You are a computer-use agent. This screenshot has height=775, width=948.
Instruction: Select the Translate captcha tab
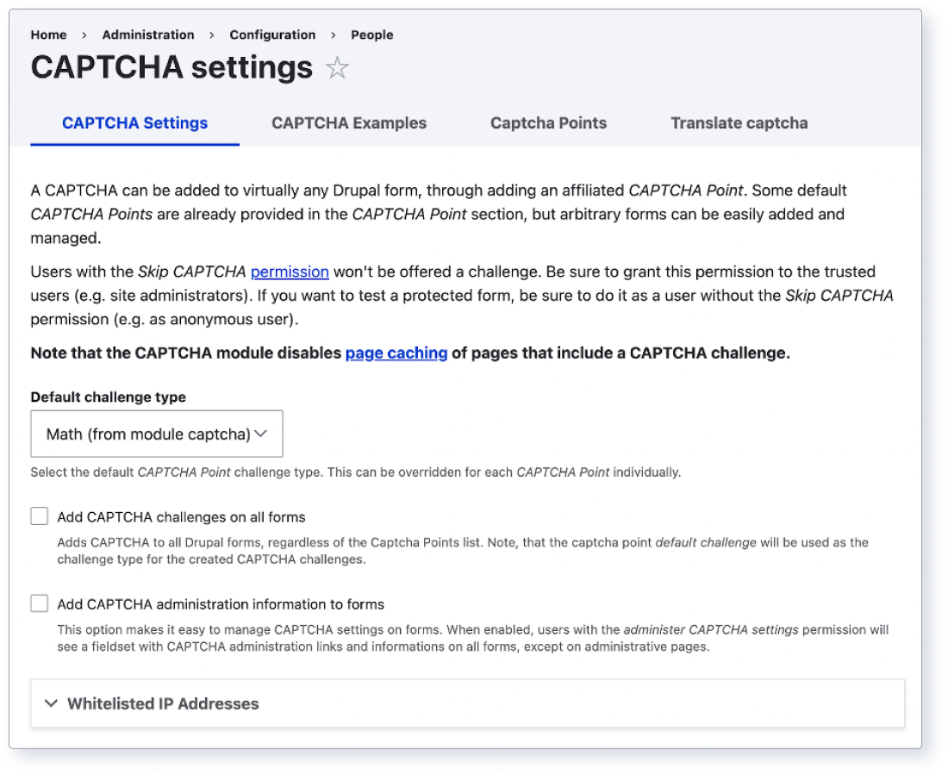click(x=739, y=123)
